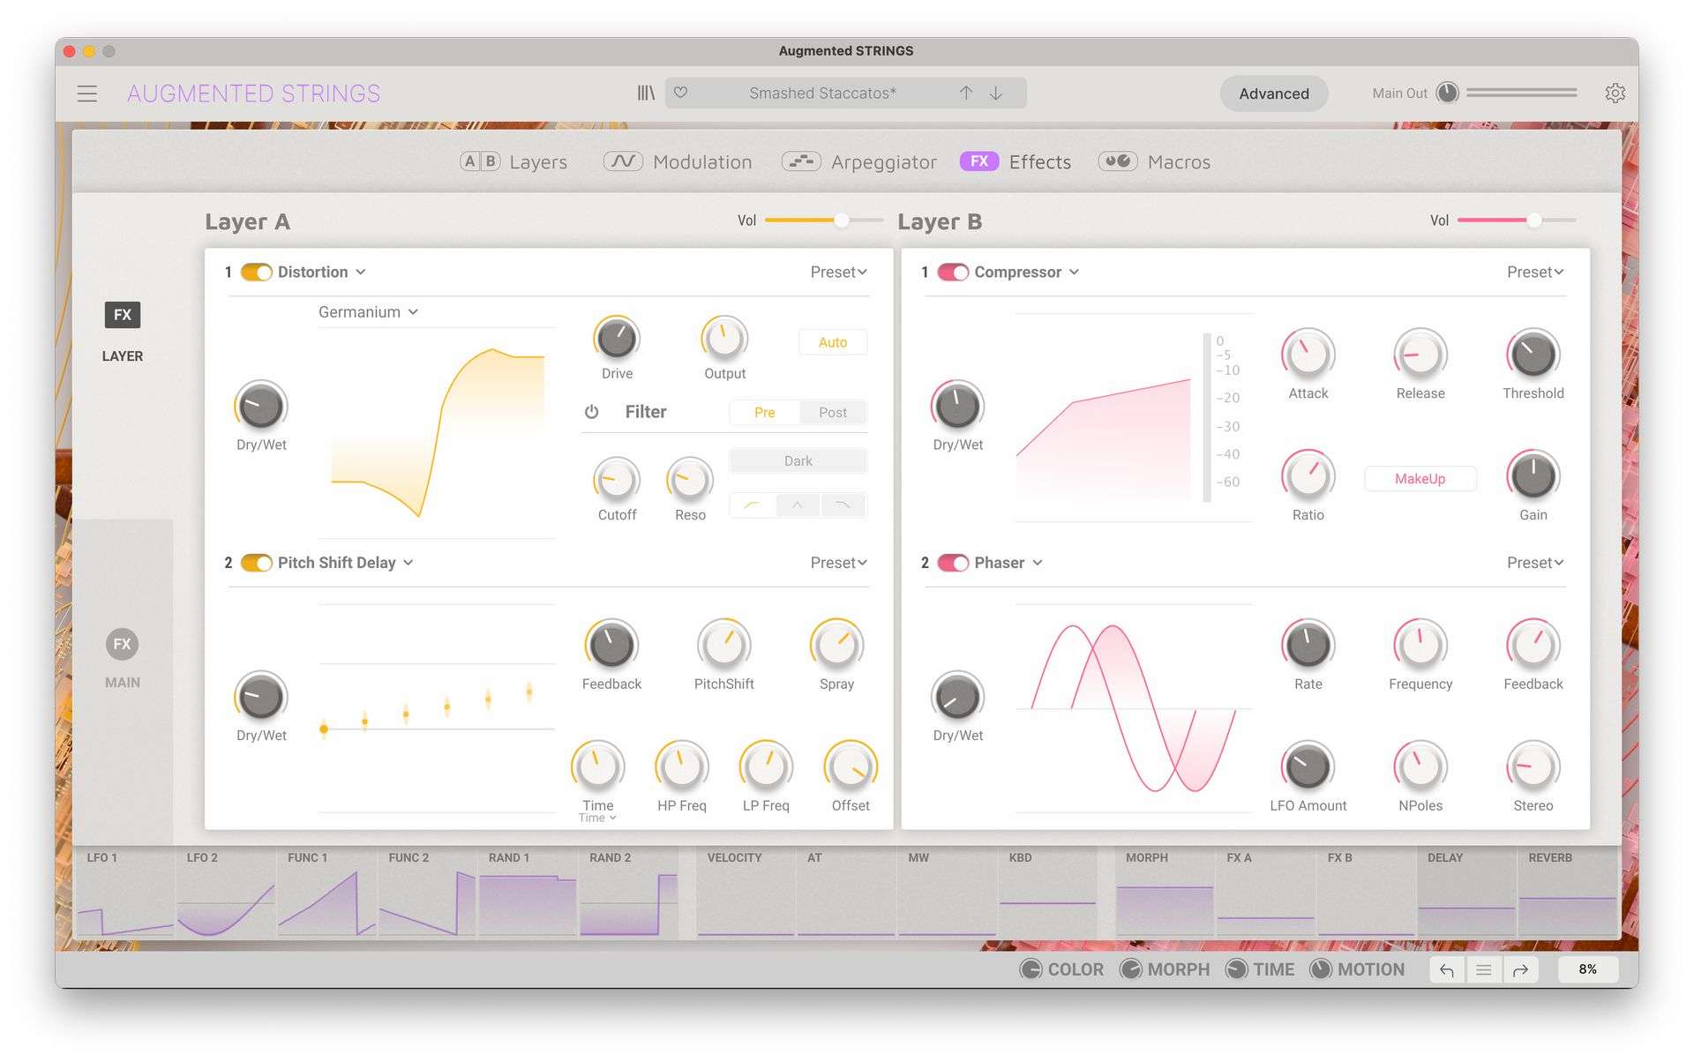Load previous preset with up arrow
The height and width of the screenshot is (1062, 1694).
[x=966, y=93]
